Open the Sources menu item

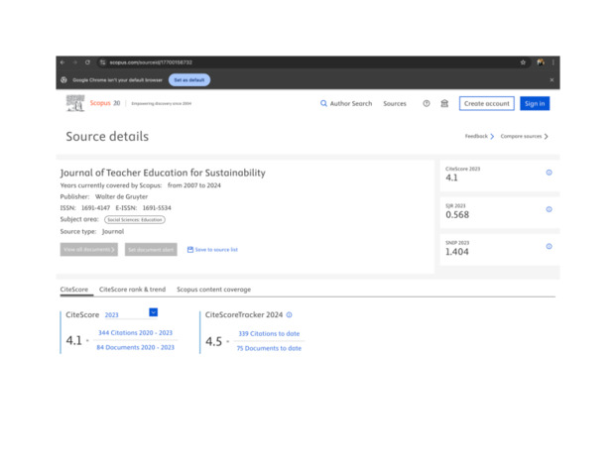(395, 103)
